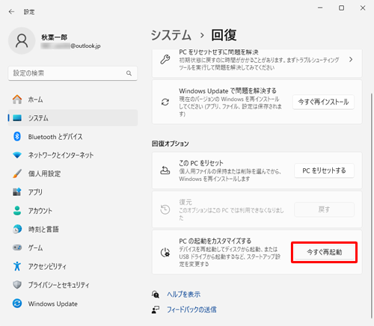This screenshot has height=326, width=374.
Task: Open the user profile avatar
Action: [x=22, y=40]
